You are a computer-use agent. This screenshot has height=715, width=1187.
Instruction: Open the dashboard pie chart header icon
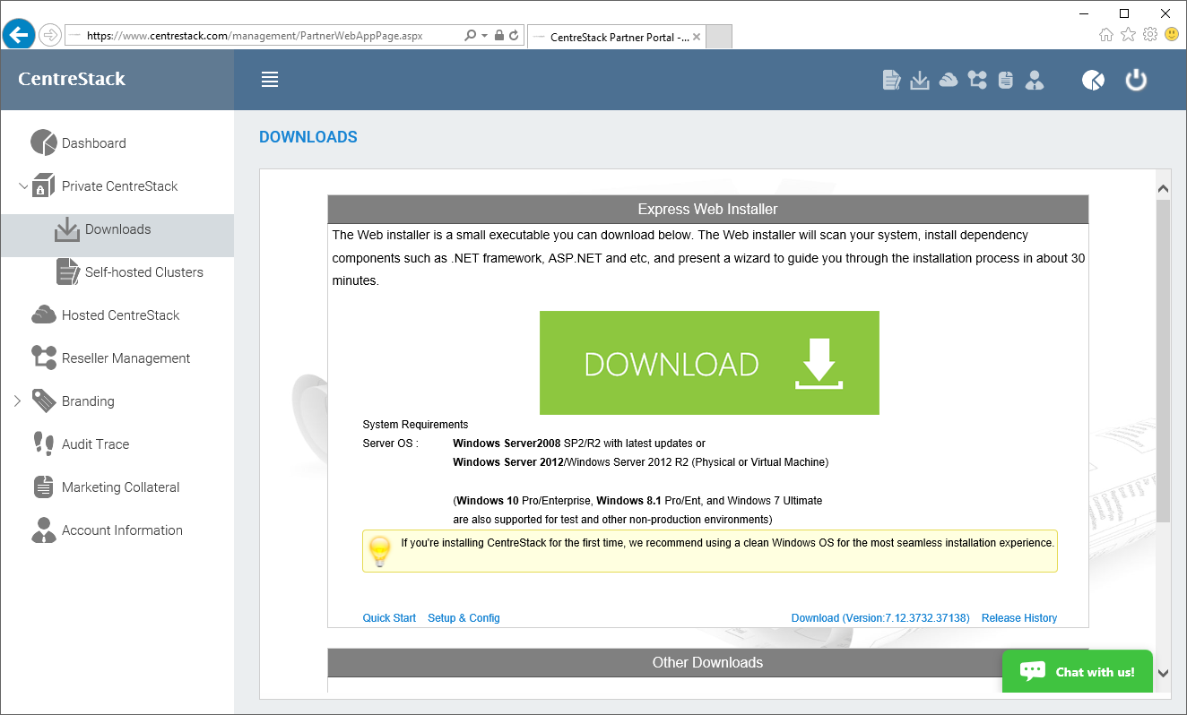pyautogui.click(x=1093, y=80)
